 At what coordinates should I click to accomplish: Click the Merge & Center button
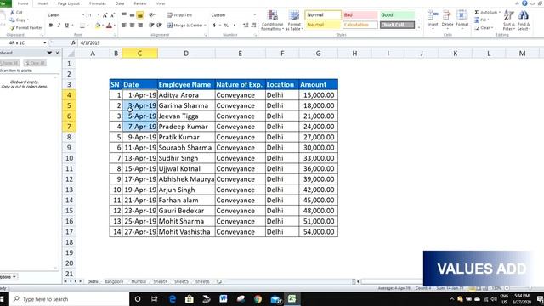(x=185, y=25)
